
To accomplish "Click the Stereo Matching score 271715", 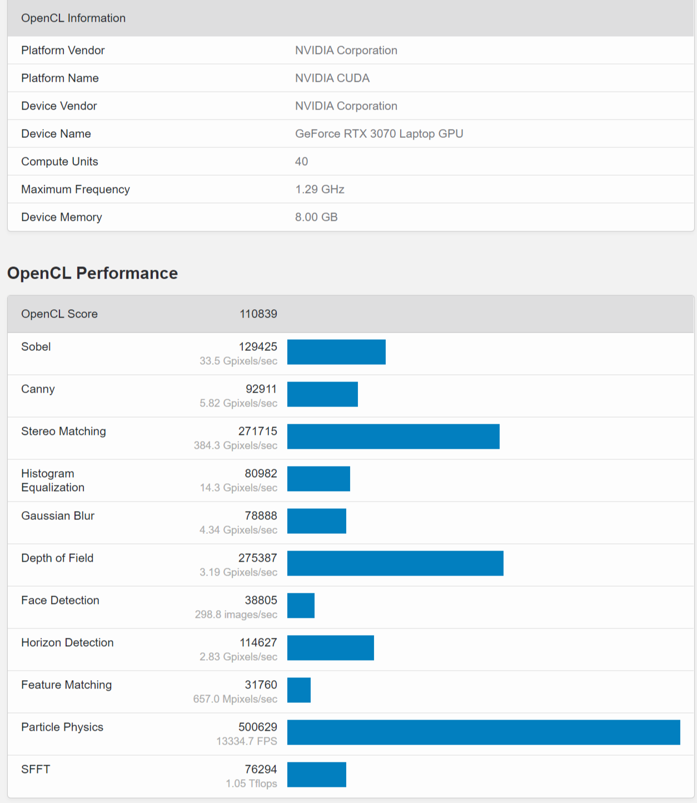I will (x=258, y=431).
